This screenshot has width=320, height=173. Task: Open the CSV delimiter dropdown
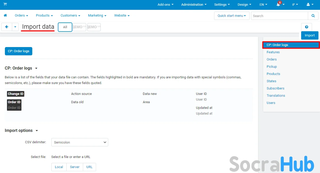[80, 142]
